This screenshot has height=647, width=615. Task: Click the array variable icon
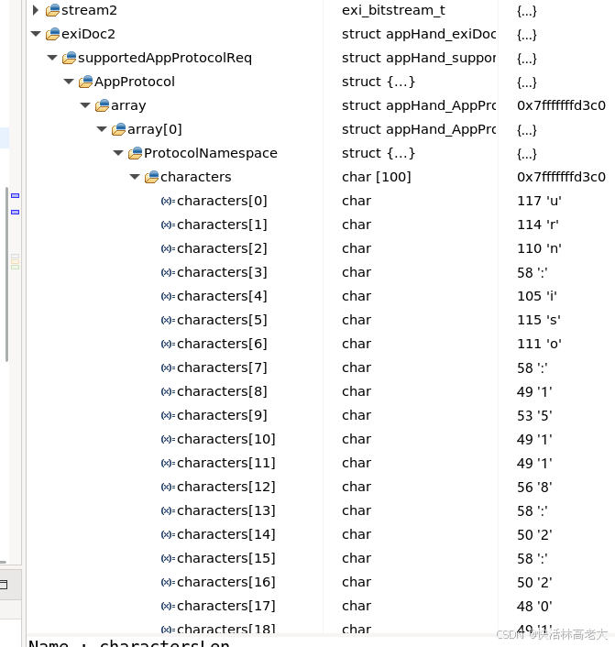(102, 105)
